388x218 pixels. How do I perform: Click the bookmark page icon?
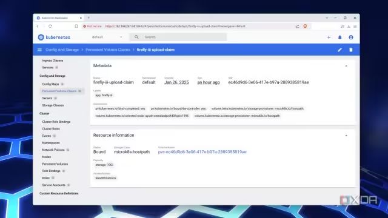click(x=76, y=26)
